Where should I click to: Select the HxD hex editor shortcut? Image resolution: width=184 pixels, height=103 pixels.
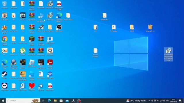point(5,51)
